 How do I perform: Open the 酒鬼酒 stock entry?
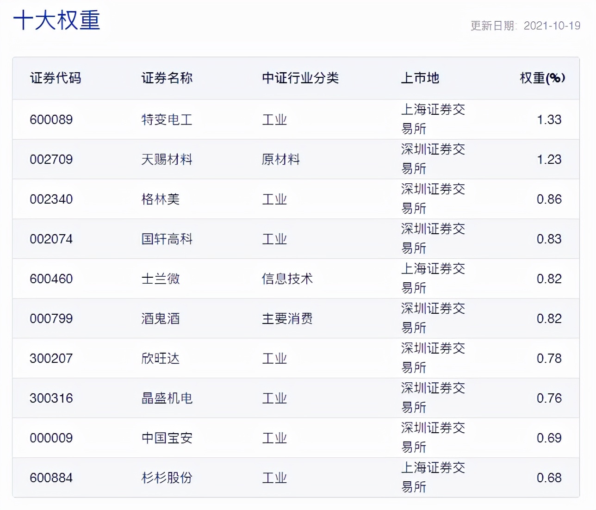pos(161,318)
